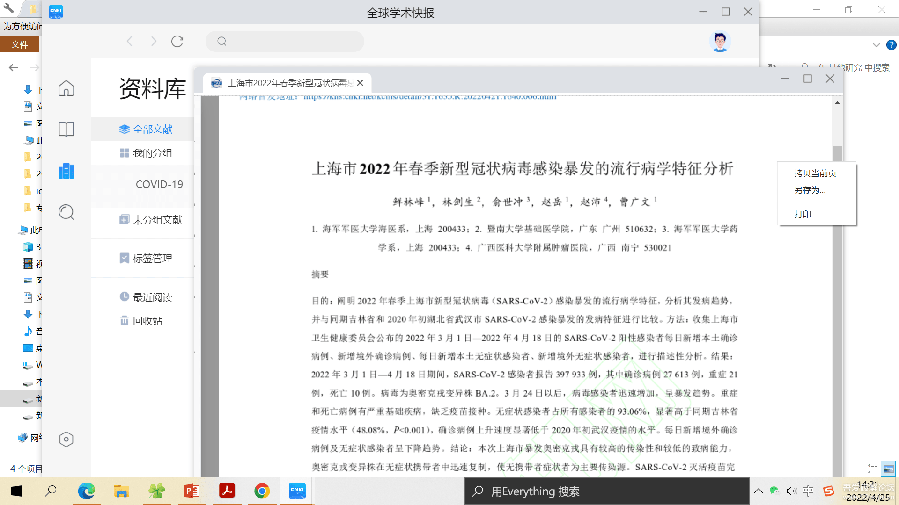The width and height of the screenshot is (899, 505).
Task: Choose 另存为... from context menu
Action: click(x=810, y=190)
